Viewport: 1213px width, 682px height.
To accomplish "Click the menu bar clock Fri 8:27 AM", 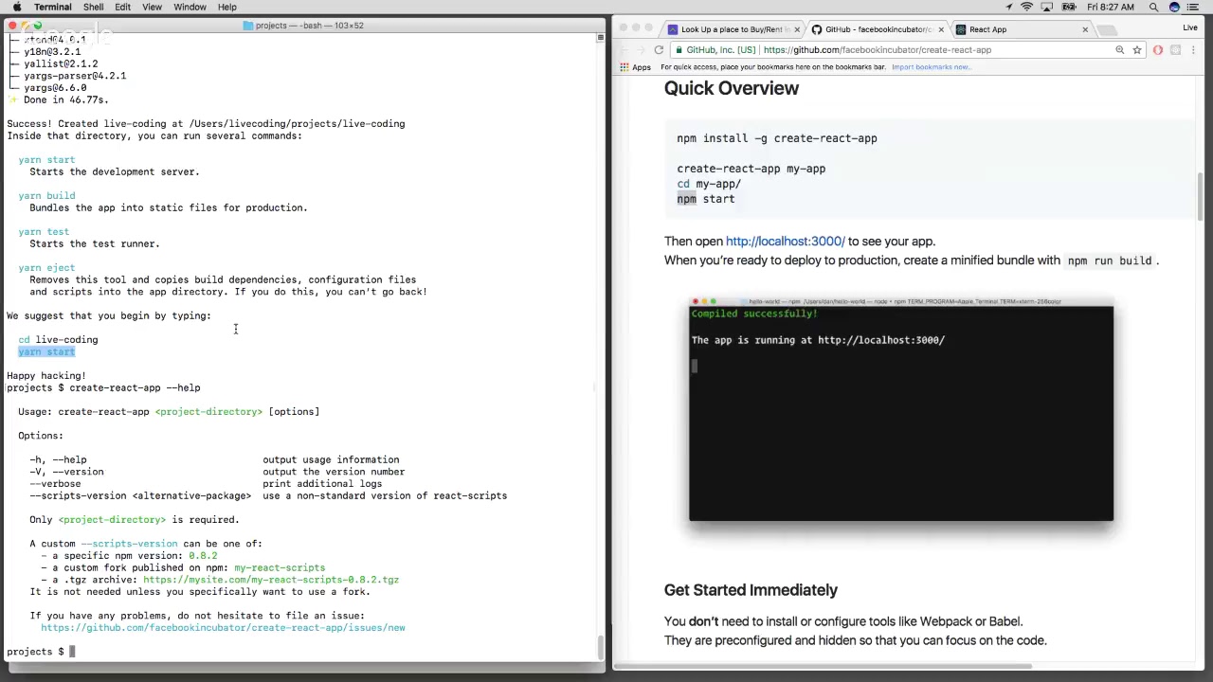I will 1111,7.
